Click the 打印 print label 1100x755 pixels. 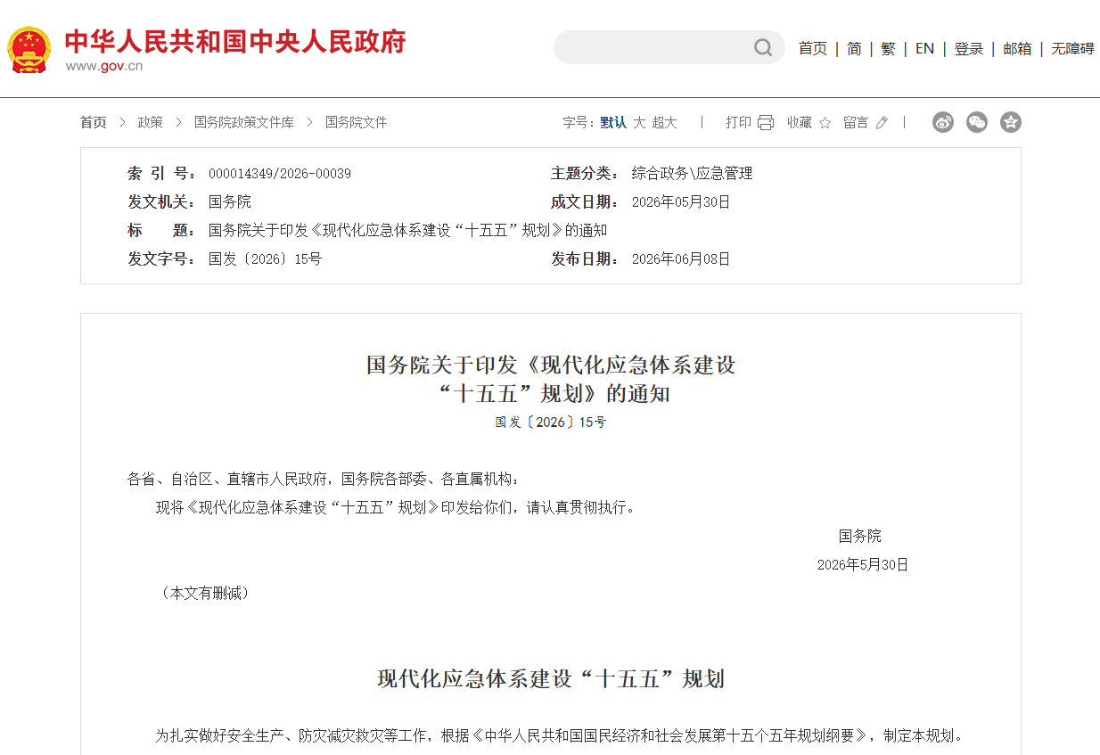click(x=738, y=123)
